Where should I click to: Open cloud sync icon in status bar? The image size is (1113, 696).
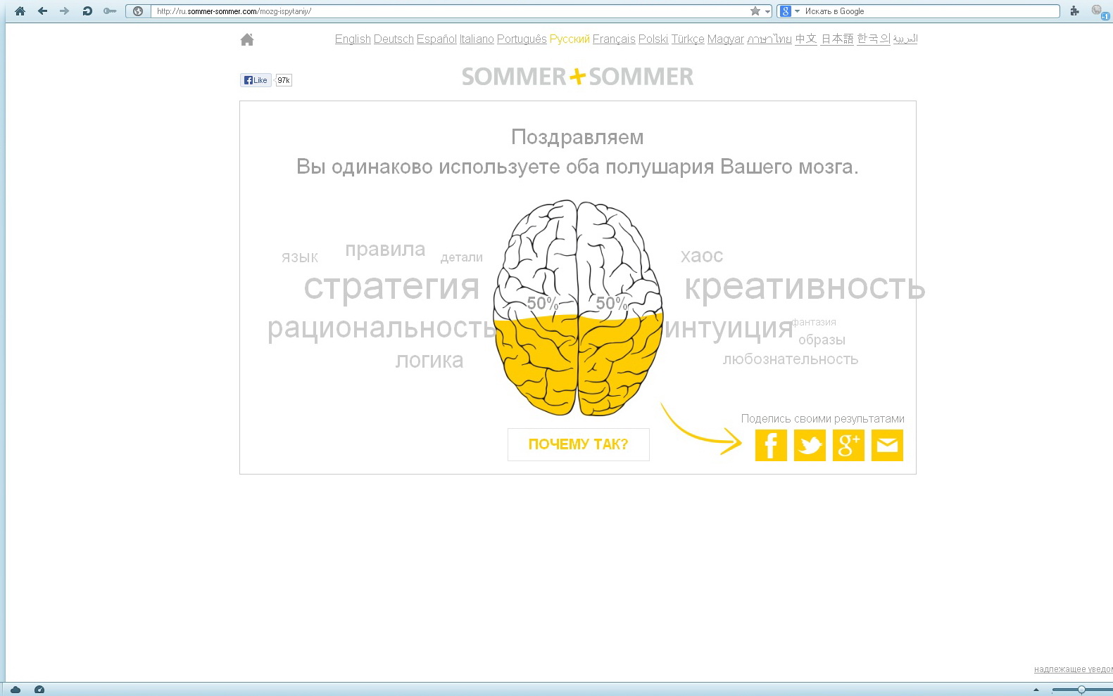point(15,690)
